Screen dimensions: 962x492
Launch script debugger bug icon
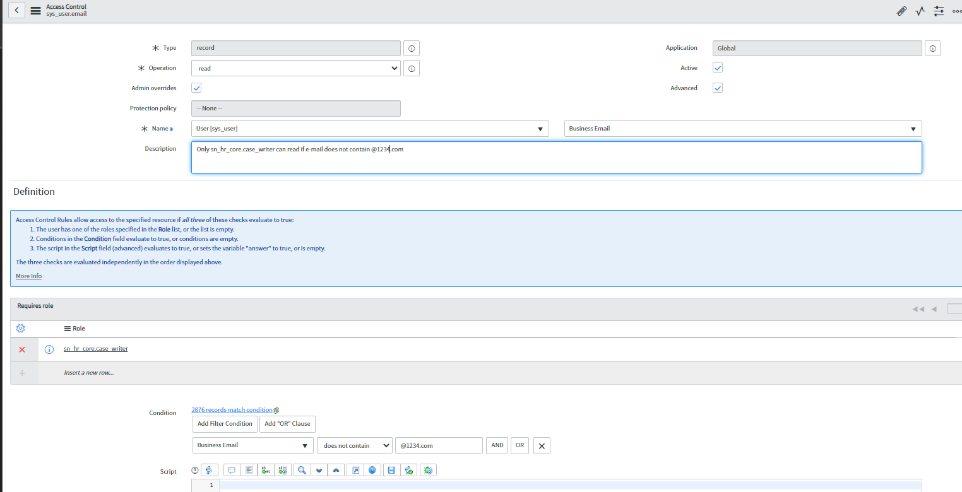tap(428, 470)
